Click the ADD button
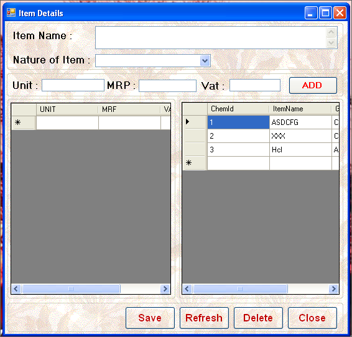This screenshot has height=337, width=352. [313, 85]
